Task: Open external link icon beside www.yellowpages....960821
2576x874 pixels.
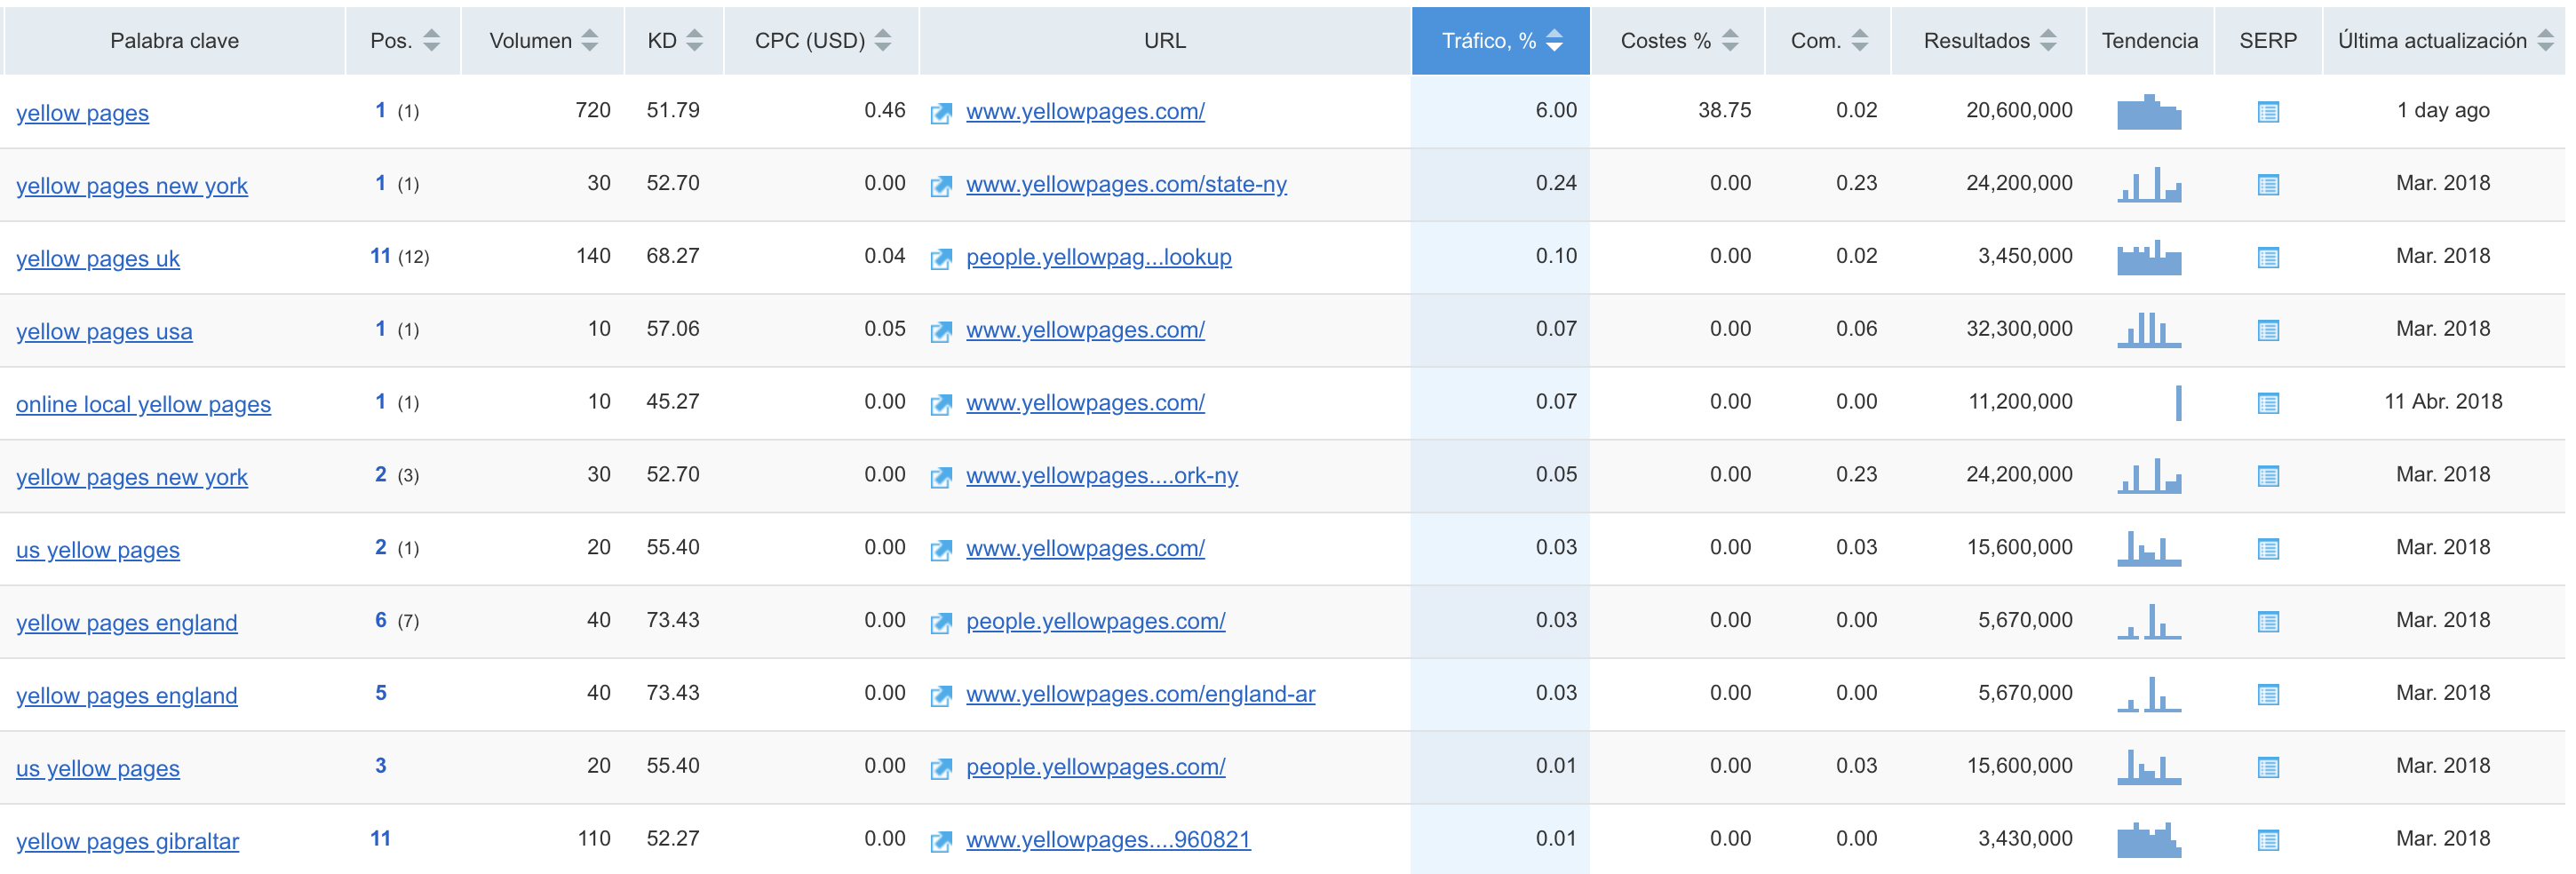Action: [940, 842]
